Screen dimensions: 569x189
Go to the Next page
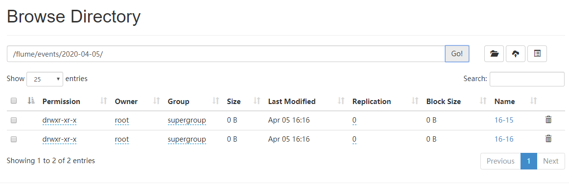point(550,161)
